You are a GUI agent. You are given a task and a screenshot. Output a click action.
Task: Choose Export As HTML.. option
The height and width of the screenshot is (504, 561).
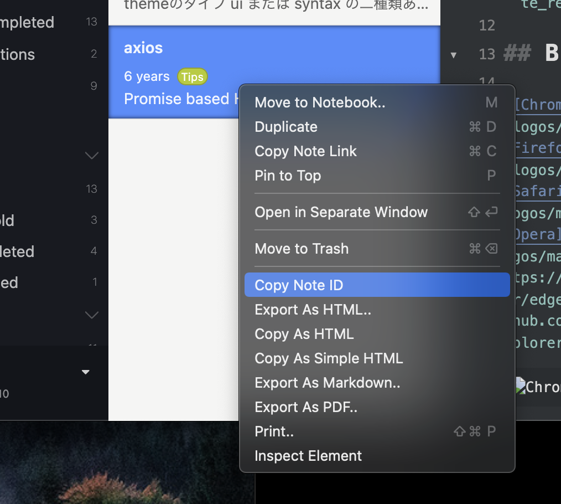point(377,310)
